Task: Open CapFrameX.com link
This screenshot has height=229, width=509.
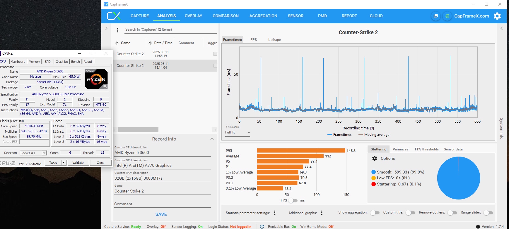Action: coord(472,16)
